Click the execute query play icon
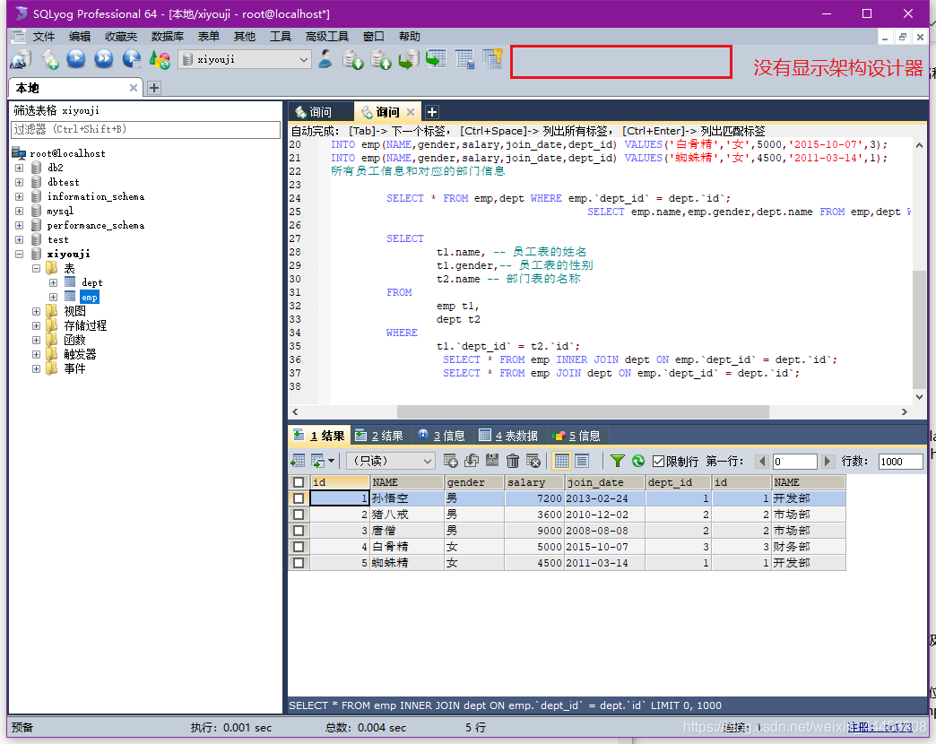Image resolution: width=936 pixels, height=744 pixels. (x=76, y=59)
